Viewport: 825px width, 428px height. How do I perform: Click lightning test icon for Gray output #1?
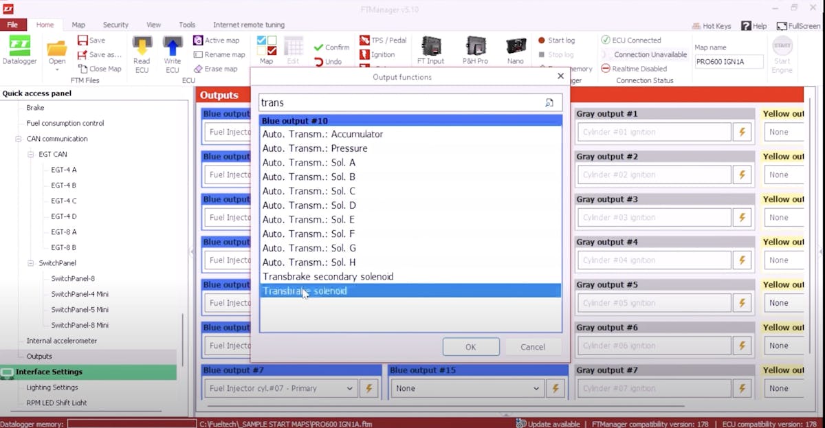(742, 132)
